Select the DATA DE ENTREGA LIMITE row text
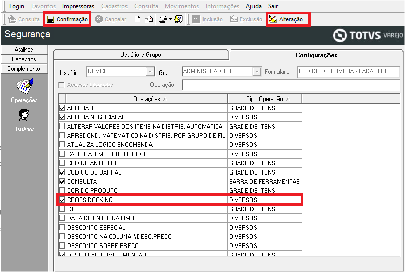Viewport: 405px width, 272px height. [x=103, y=218]
